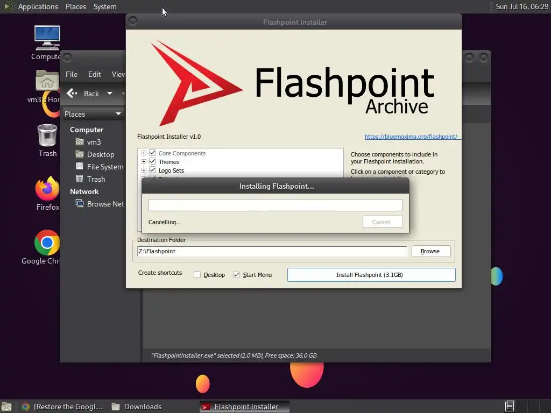Toggle the Logo Sets checkbox
This screenshot has height=413, width=551.
[x=152, y=170]
